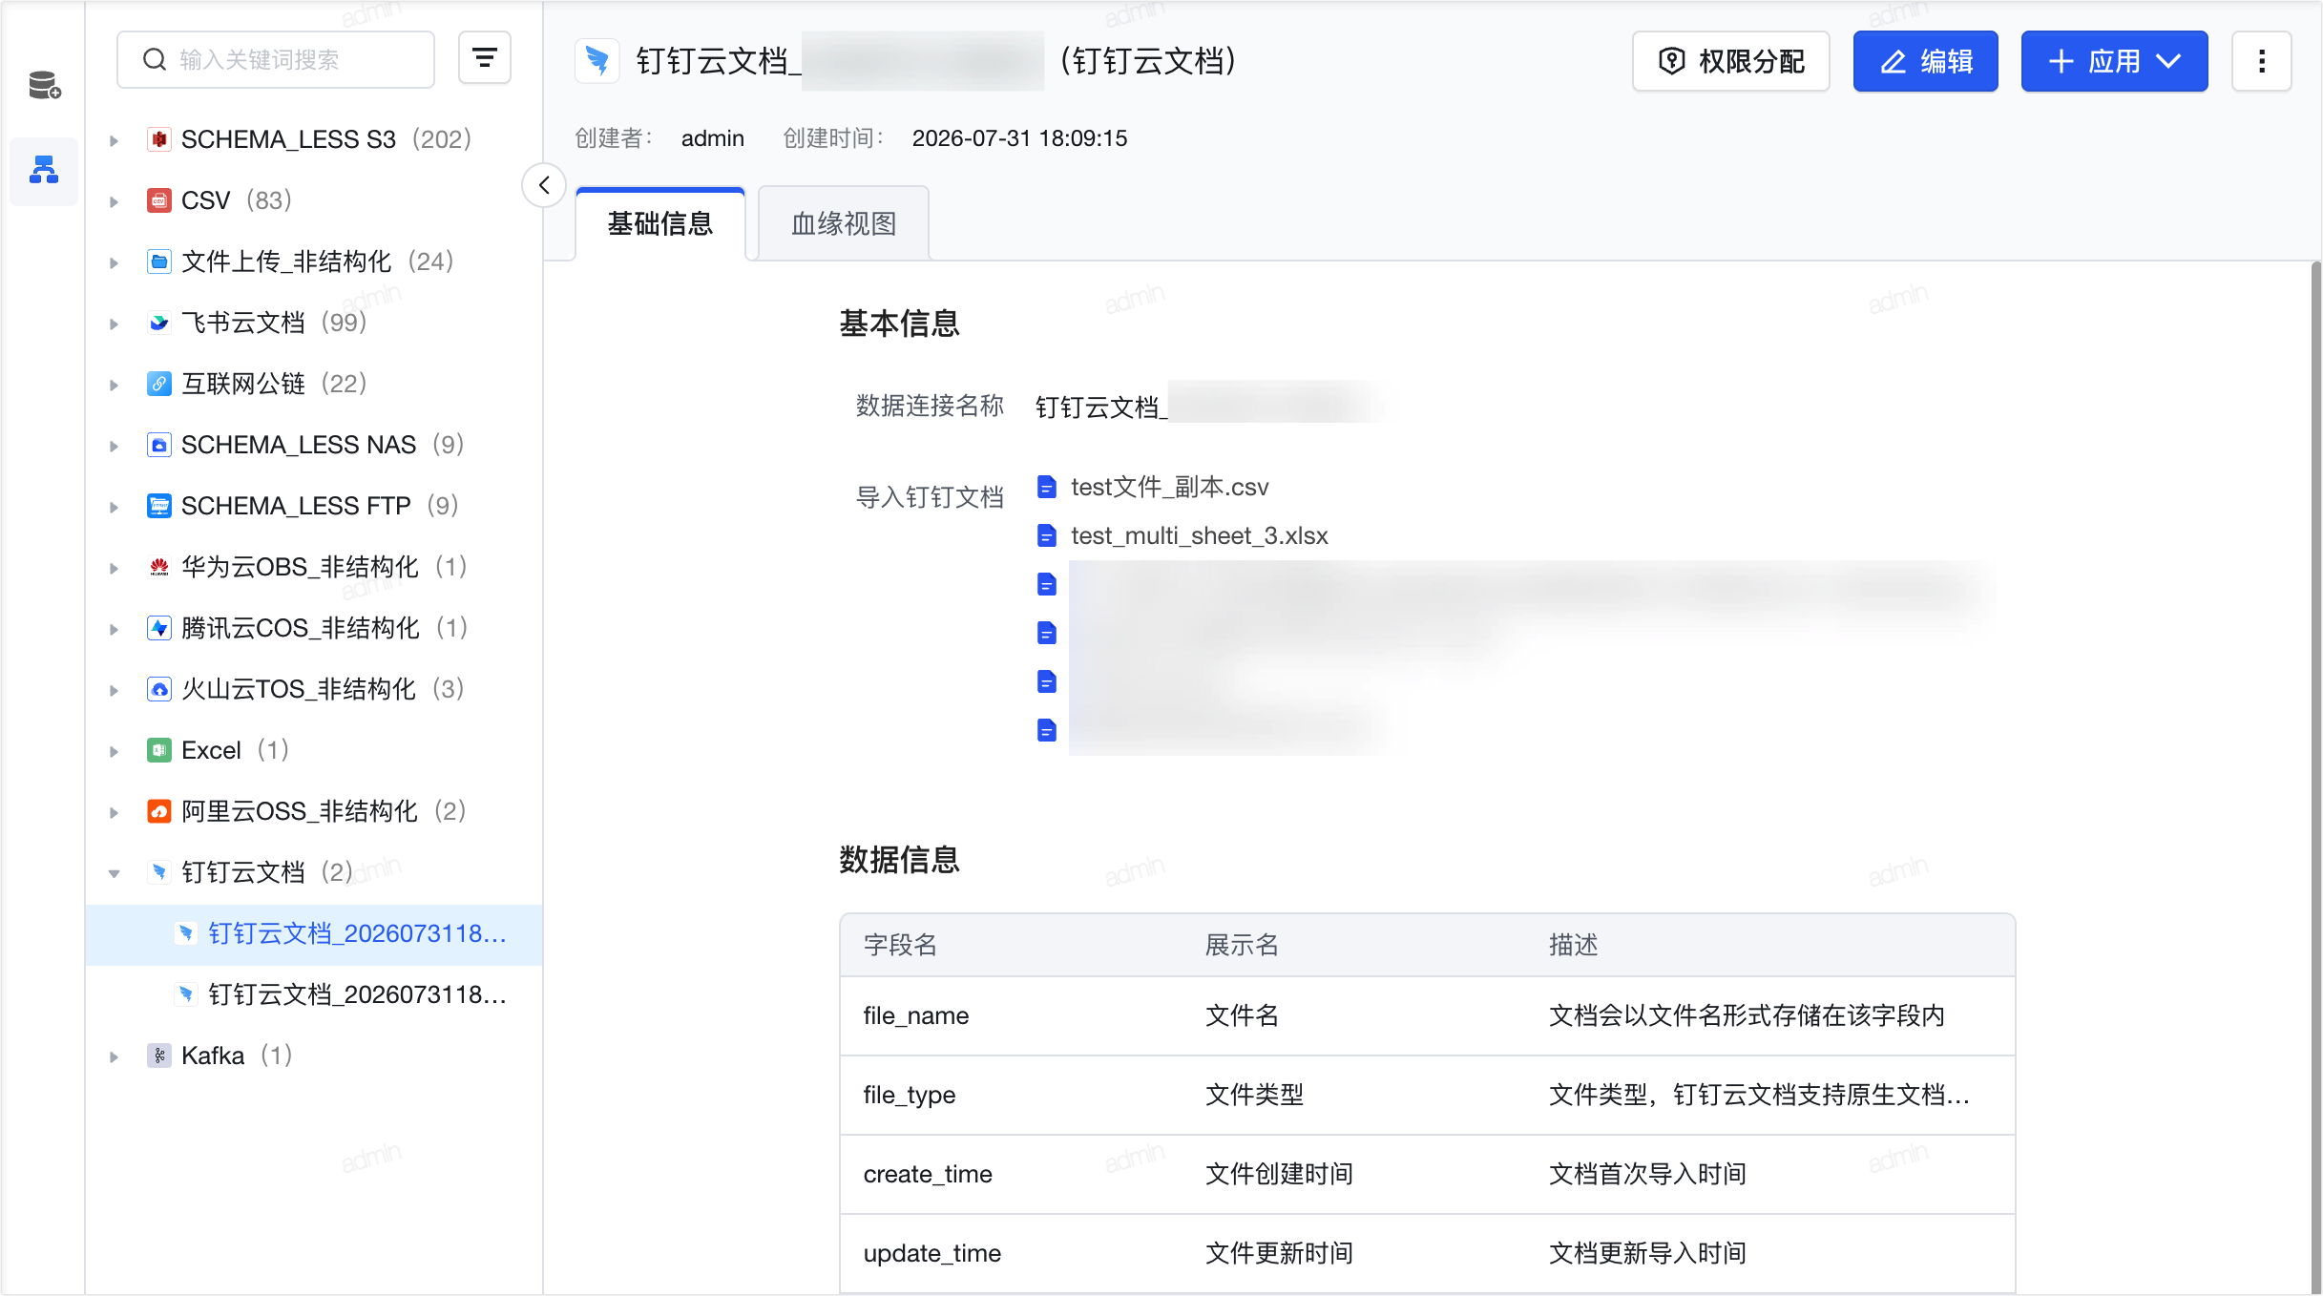Click the 互联网公链 icon
Image resolution: width=2323 pixels, height=1296 pixels.
coord(159,384)
